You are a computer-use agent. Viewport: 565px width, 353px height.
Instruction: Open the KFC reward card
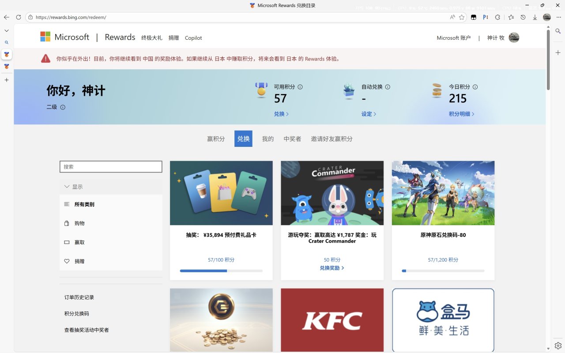[x=332, y=320]
